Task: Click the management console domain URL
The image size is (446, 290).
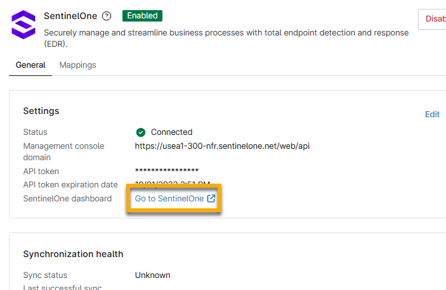Action: (x=222, y=146)
